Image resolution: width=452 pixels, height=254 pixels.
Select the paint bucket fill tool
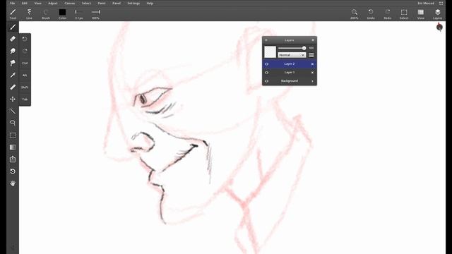coord(13,63)
